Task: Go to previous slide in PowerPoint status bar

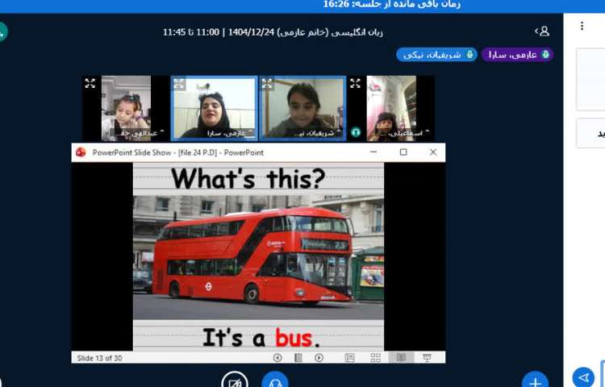Action: [x=277, y=358]
